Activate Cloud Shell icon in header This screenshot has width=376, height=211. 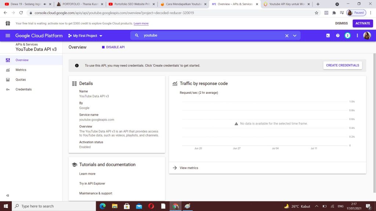pyautogui.click(x=328, y=36)
